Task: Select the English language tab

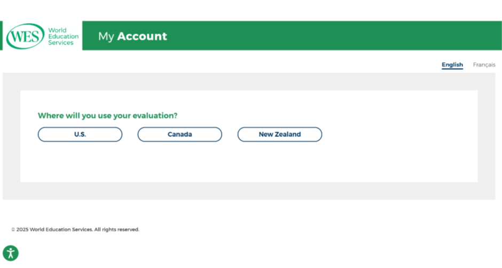Action: pyautogui.click(x=452, y=65)
